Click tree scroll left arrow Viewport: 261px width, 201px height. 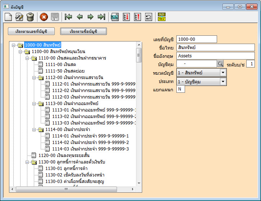[x=12, y=189]
